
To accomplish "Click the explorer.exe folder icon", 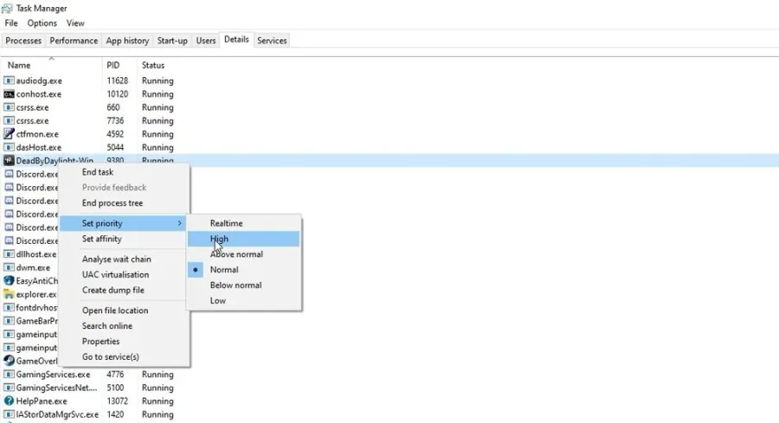I will (x=9, y=294).
